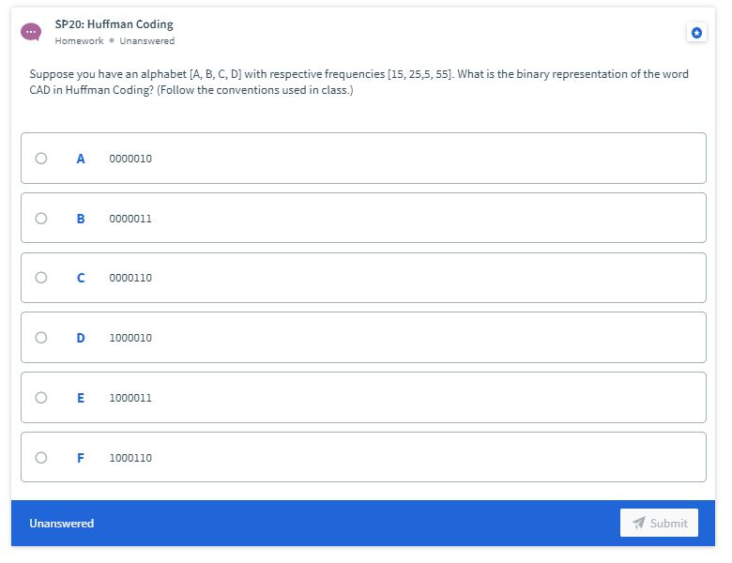Choose answer text 0000011
Screen dimensions: 732x563
tap(130, 219)
